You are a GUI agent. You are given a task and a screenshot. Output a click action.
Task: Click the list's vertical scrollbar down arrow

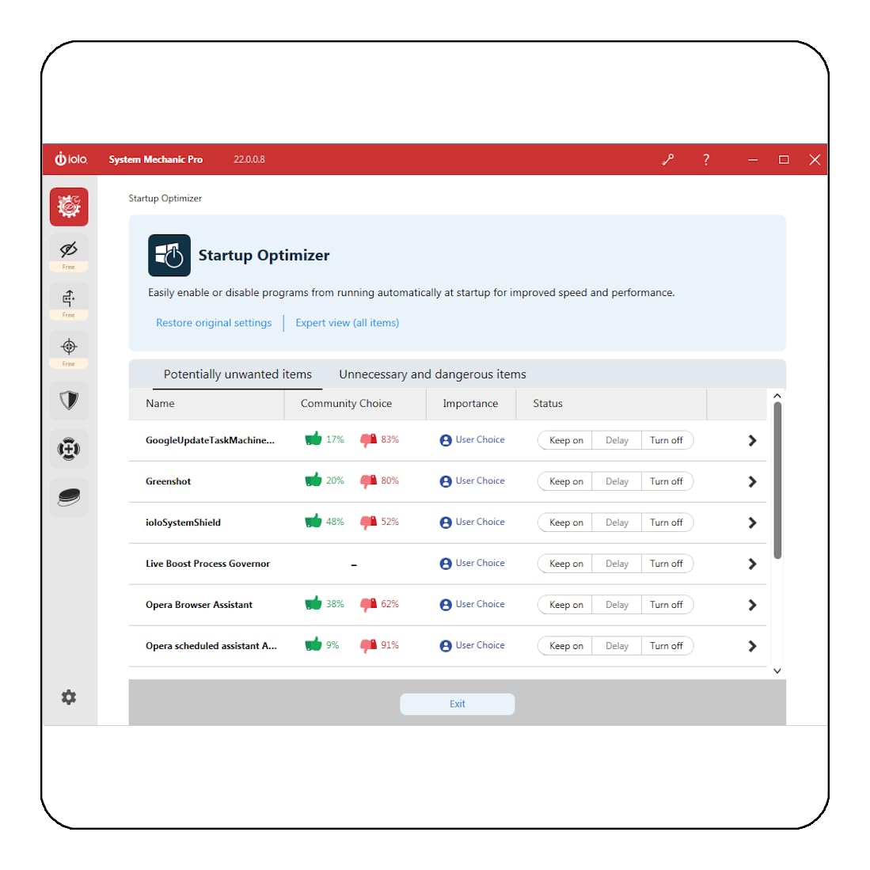coord(777,671)
